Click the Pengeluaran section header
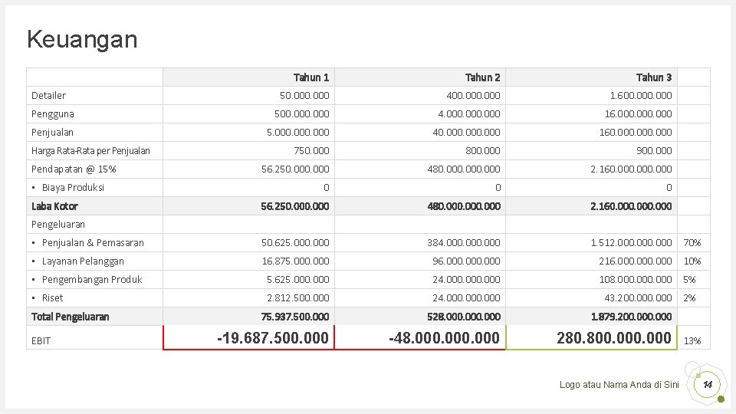Image resolution: width=736 pixels, height=414 pixels. point(58,225)
